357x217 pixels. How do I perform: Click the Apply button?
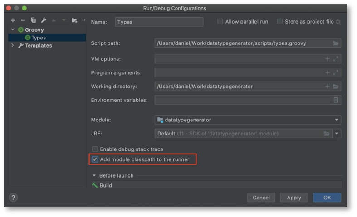[294, 198]
